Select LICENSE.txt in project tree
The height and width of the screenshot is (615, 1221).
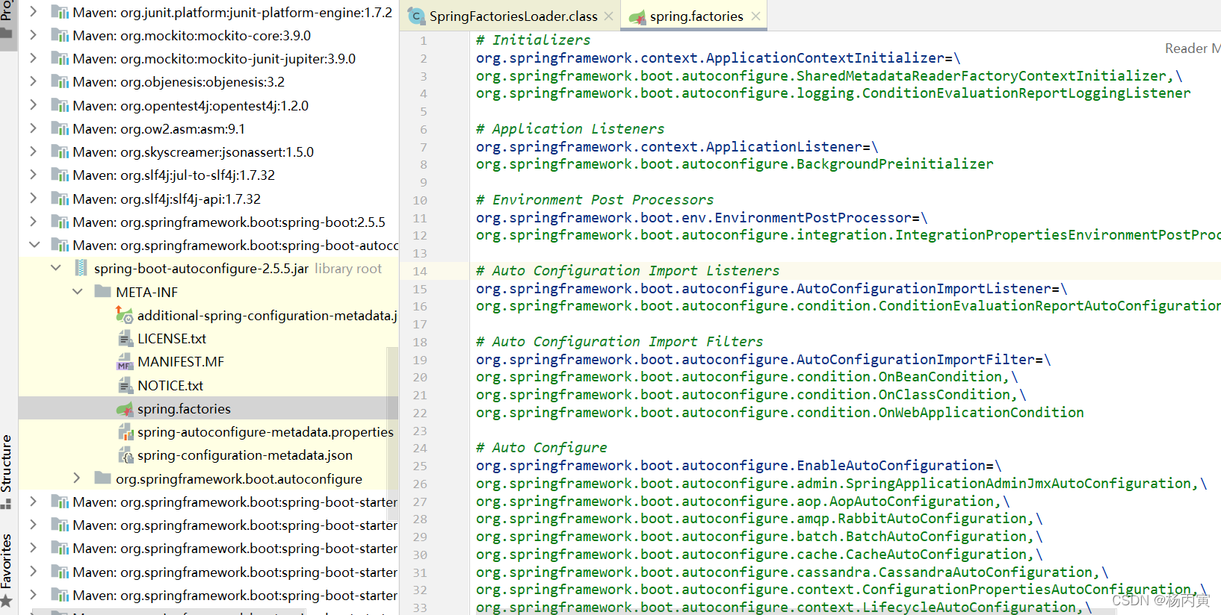click(172, 339)
